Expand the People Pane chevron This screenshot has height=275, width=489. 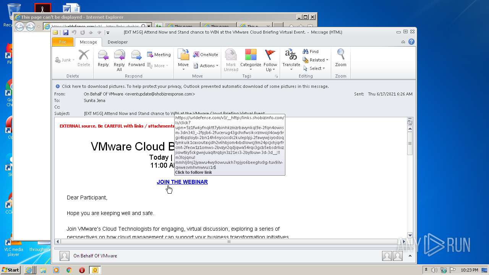(410, 256)
